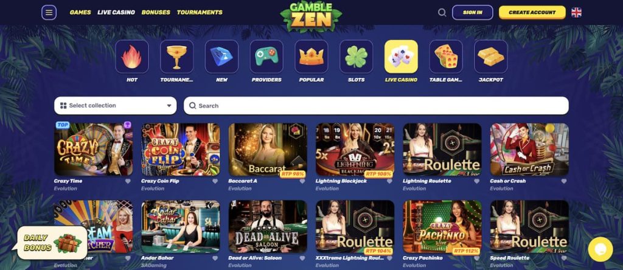Open the Tournaments trophy cup category
Screen dimensions: 623x270
coord(177,57)
